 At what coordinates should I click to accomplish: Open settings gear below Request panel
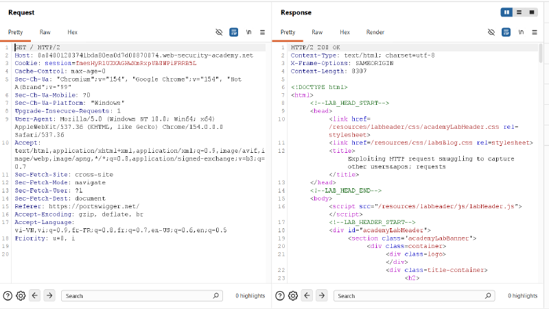[21, 296]
